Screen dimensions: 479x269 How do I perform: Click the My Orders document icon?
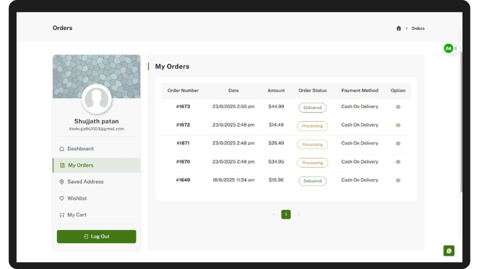[62, 165]
